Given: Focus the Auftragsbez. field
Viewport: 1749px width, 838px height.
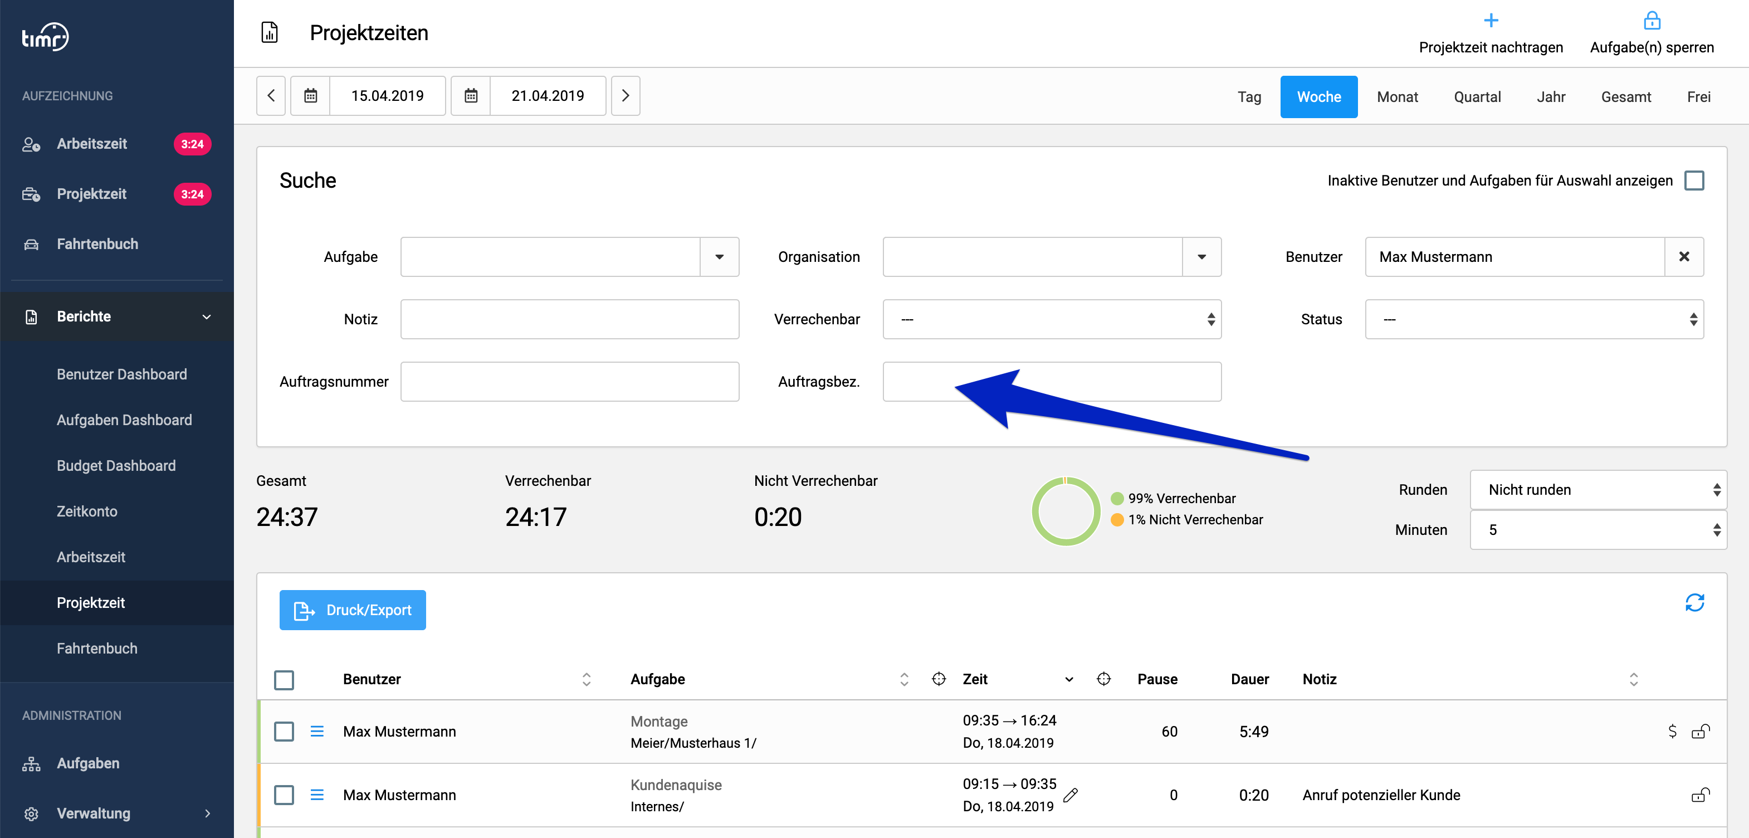Looking at the screenshot, I should tap(1052, 382).
